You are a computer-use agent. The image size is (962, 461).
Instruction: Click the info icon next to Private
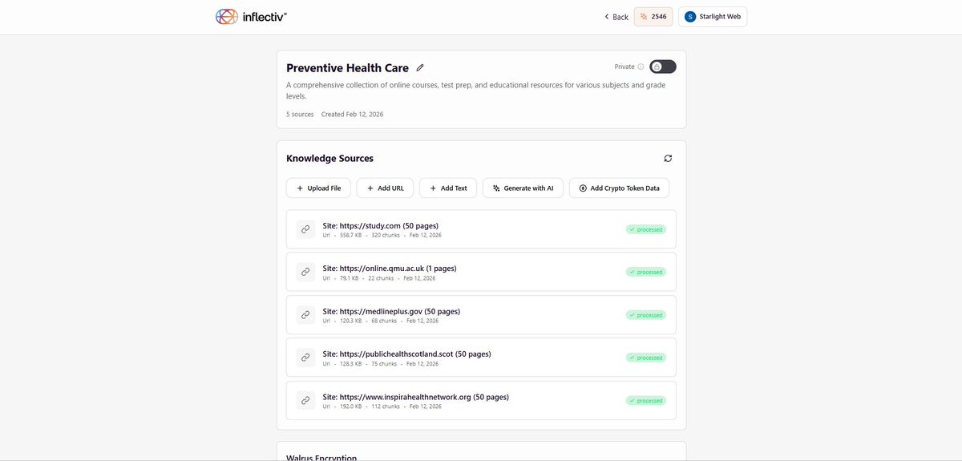click(641, 67)
